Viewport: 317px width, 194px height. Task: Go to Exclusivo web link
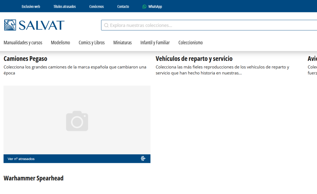point(31,6)
